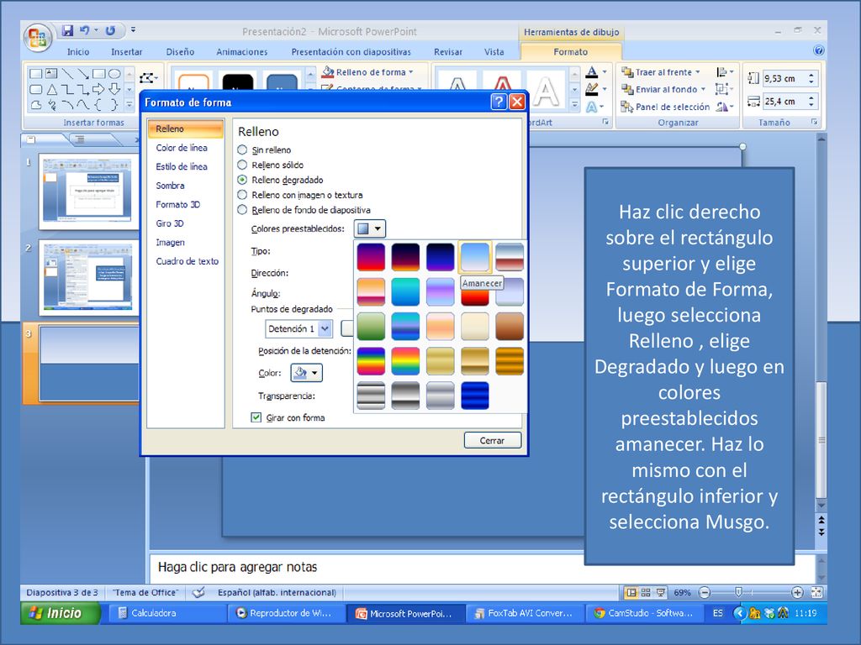Open the Tamaño dialog launcher
The height and width of the screenshot is (645, 861).
tap(814, 122)
